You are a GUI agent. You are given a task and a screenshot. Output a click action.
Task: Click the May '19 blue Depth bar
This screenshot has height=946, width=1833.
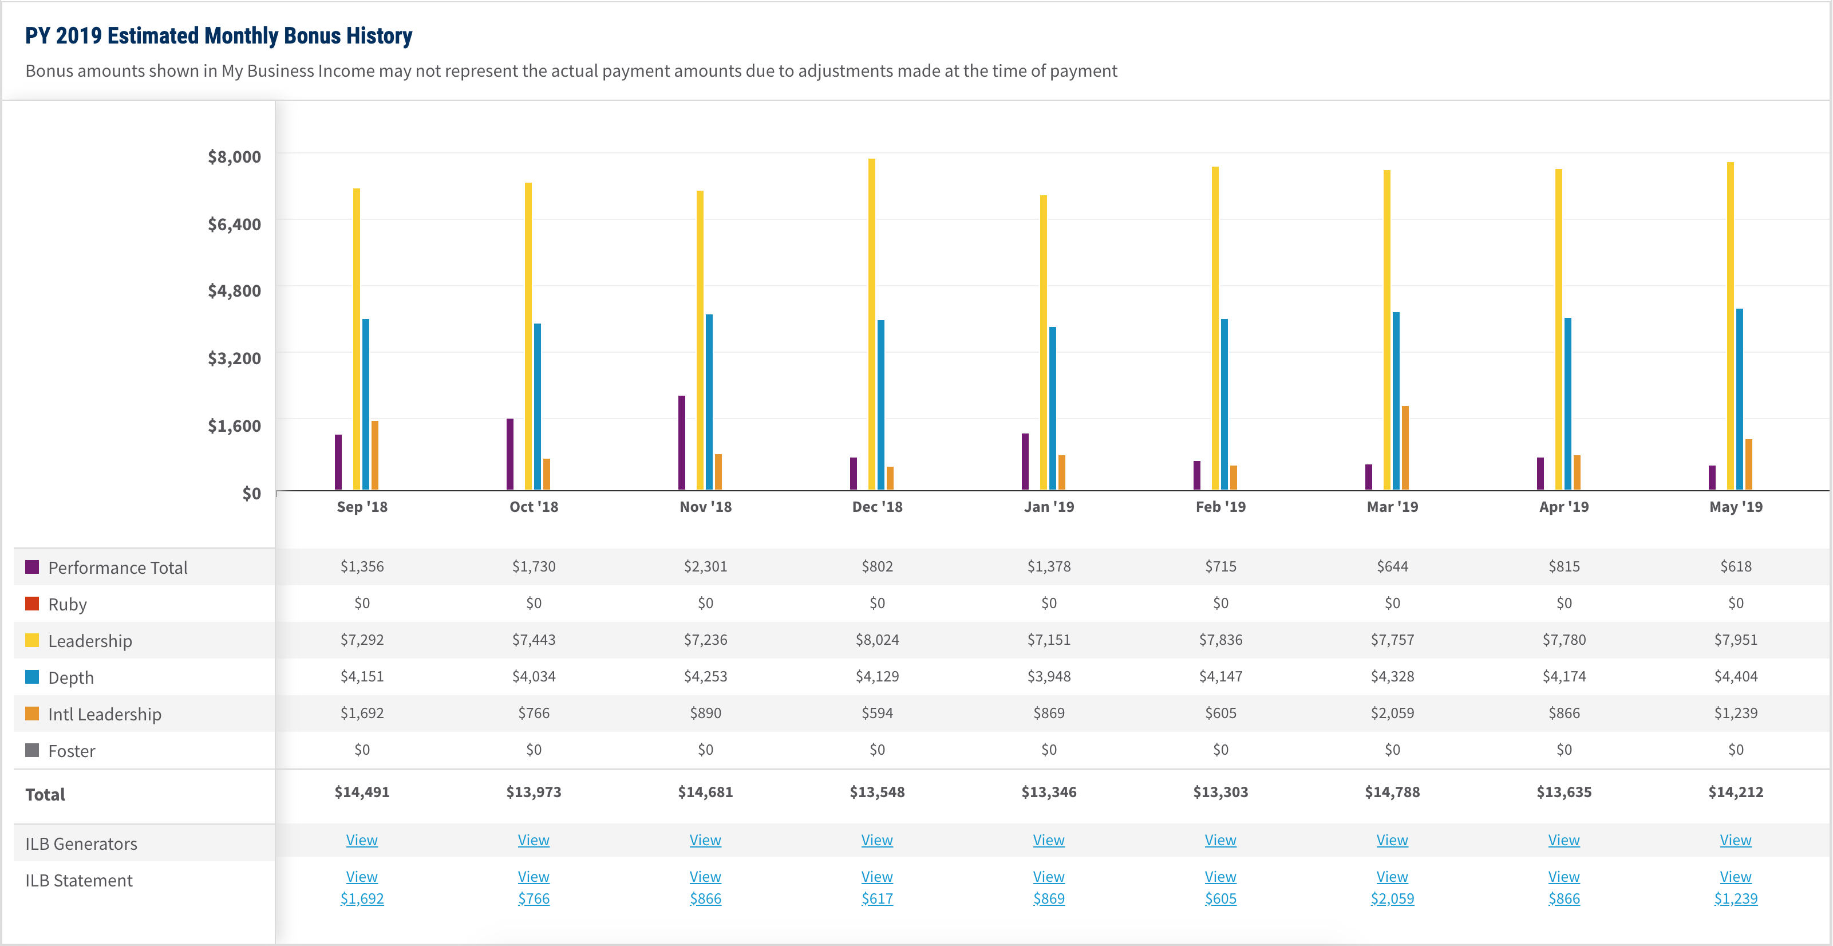click(1740, 399)
